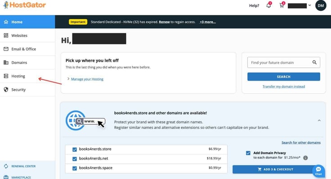Uncheck books4nerds.net checkbox

click(75, 159)
